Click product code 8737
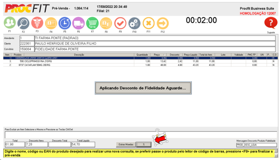Screen dimensions: 279x160 (21, 65)
